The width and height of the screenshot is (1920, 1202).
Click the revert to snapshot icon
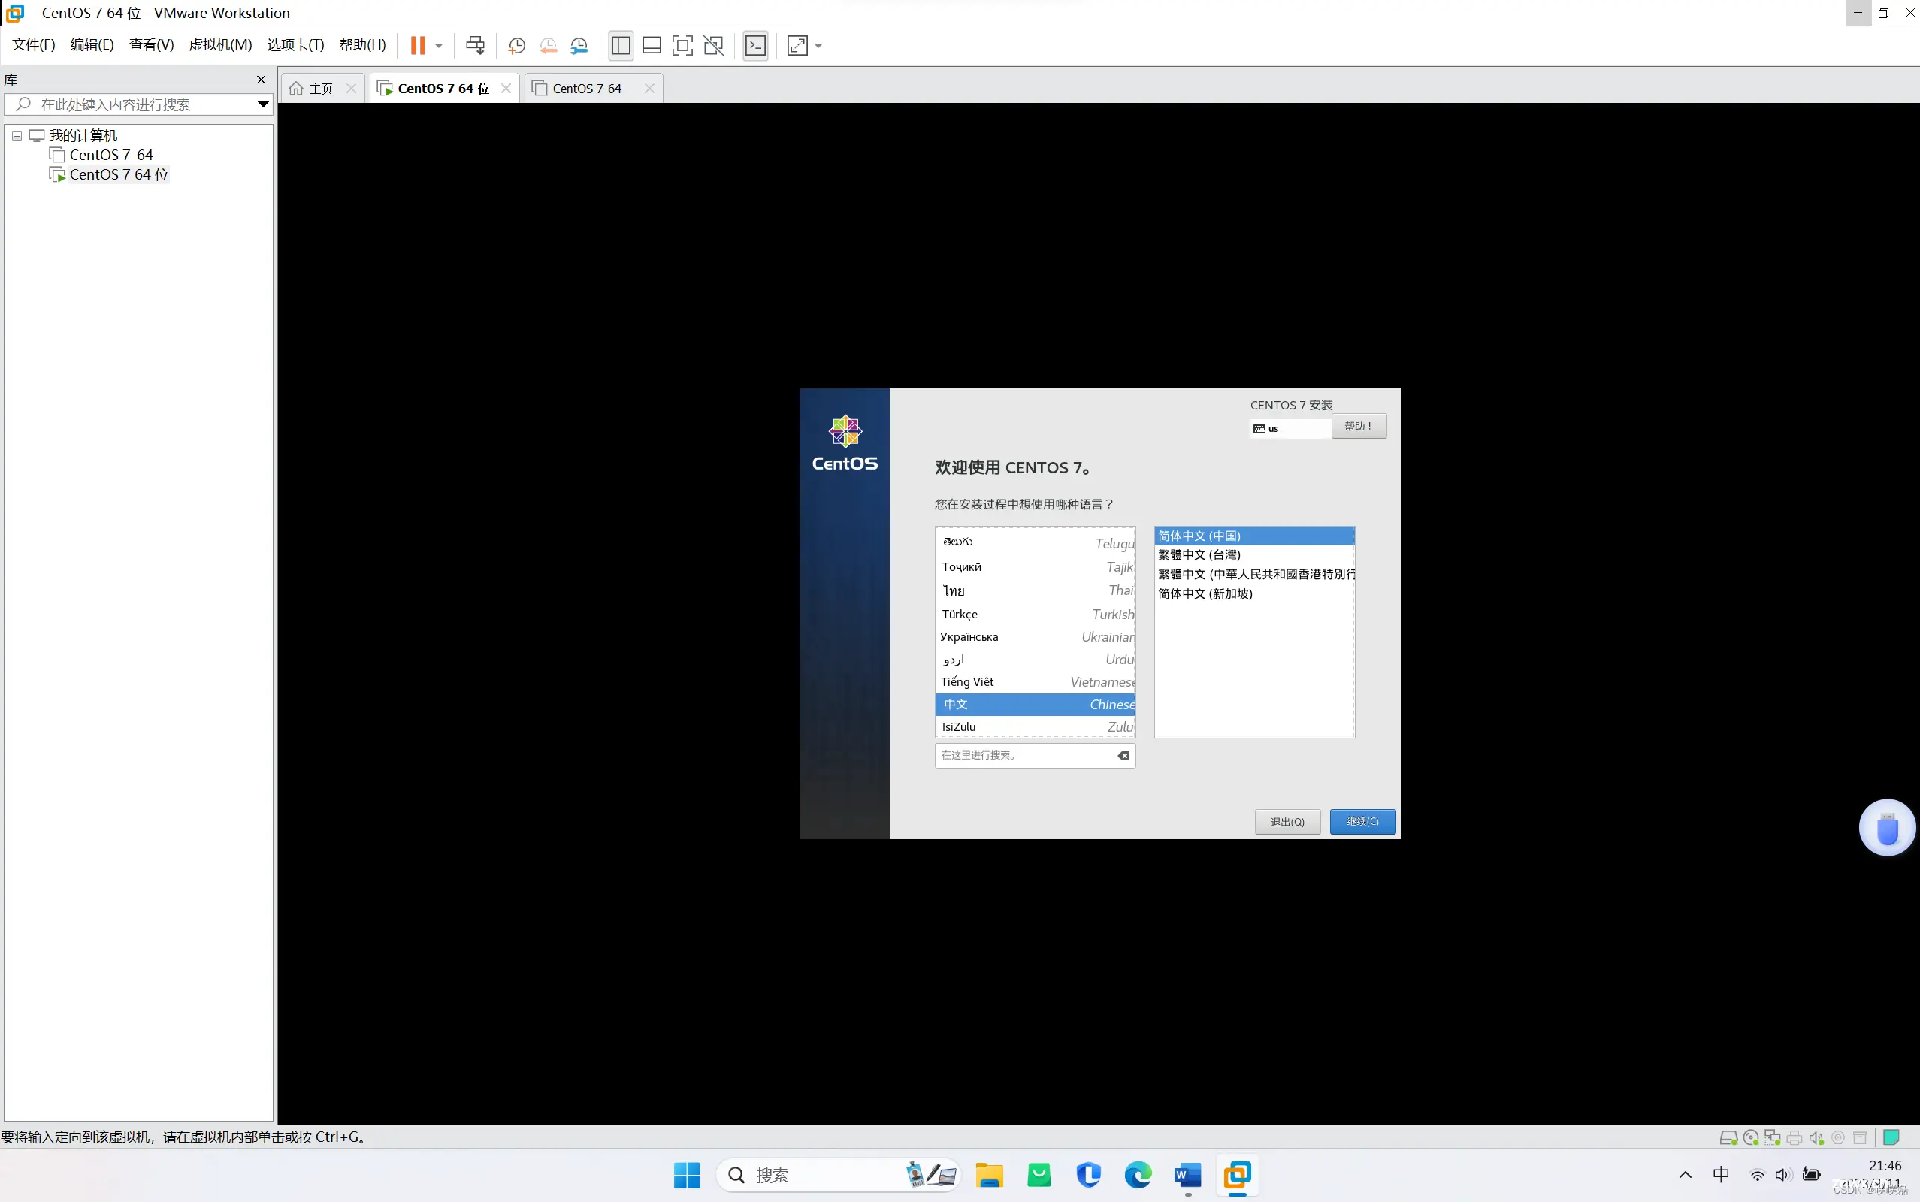tap(549, 45)
